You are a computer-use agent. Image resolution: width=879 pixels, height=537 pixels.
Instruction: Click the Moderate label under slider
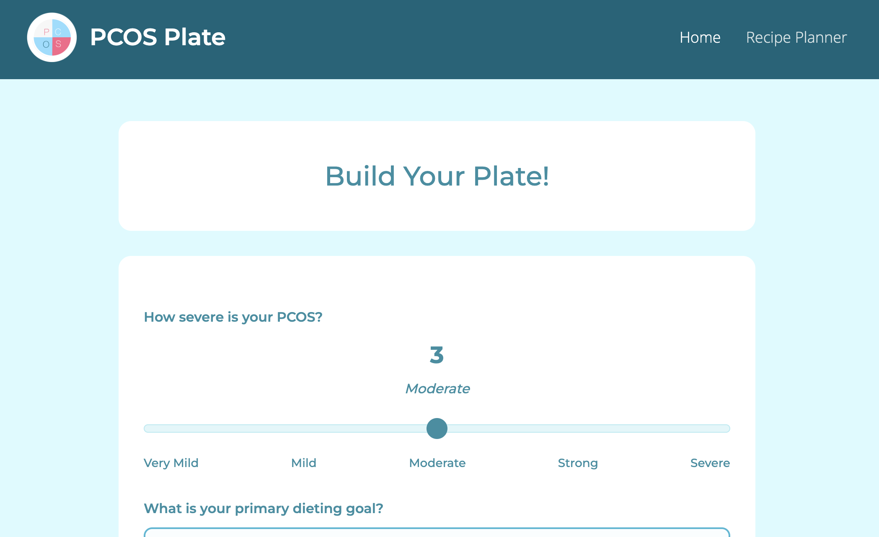(437, 463)
